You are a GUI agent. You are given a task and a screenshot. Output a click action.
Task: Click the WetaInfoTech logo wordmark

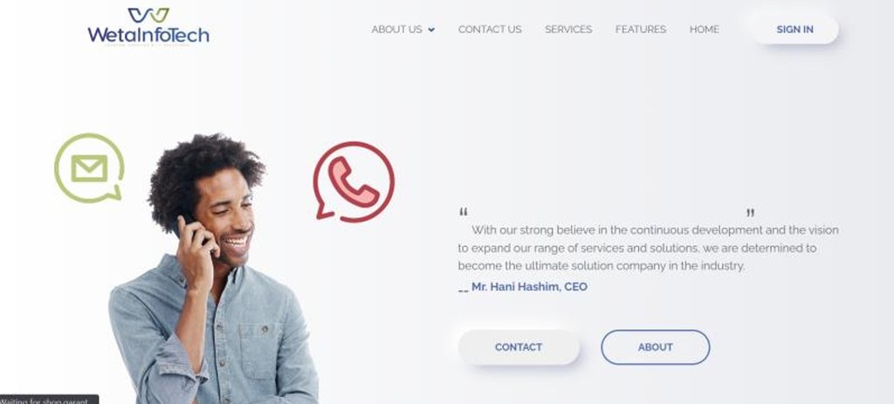coord(148,35)
